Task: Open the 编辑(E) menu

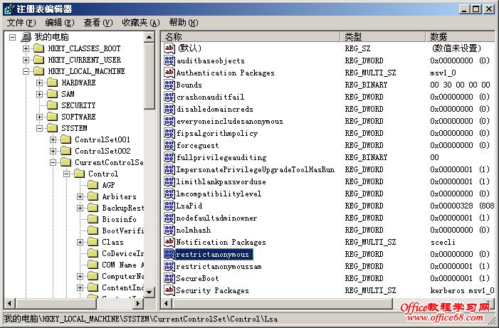Action: 60,23
